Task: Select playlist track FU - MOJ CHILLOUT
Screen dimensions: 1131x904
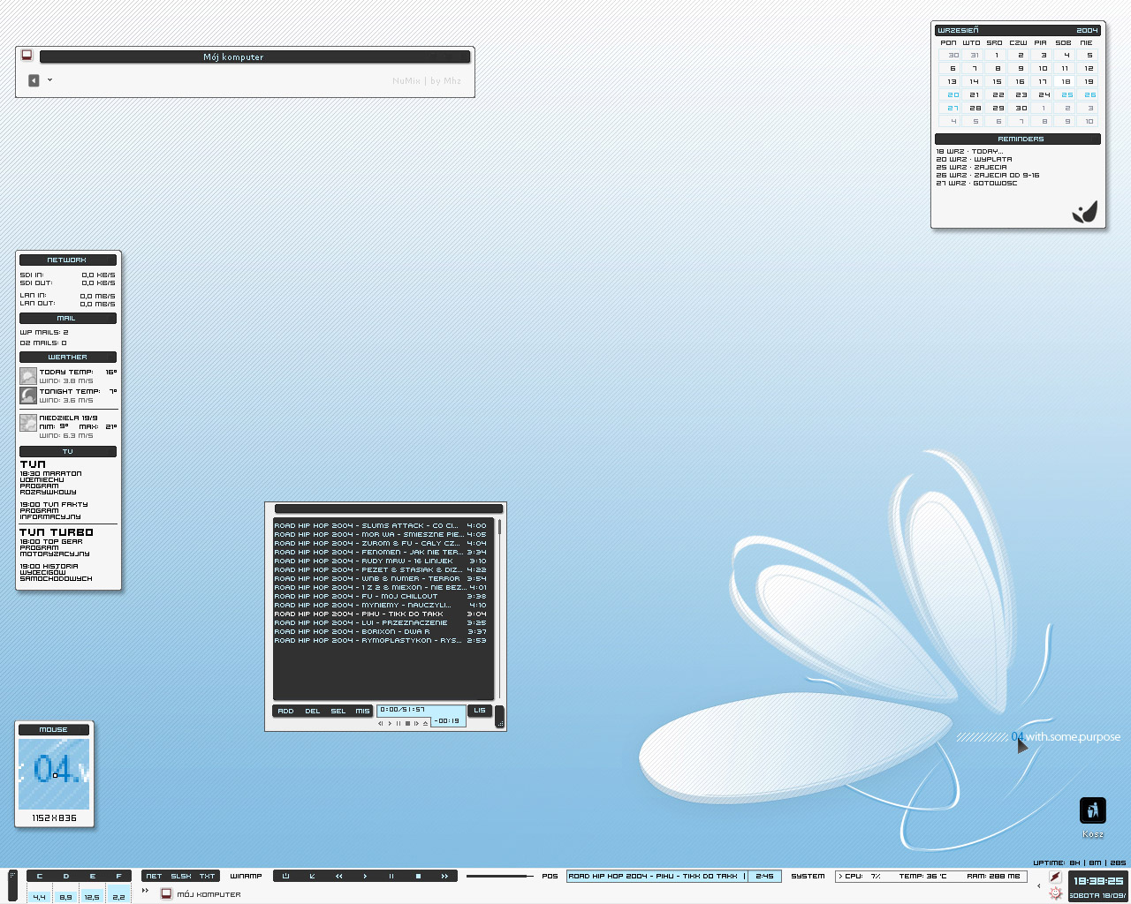Action: pos(381,596)
